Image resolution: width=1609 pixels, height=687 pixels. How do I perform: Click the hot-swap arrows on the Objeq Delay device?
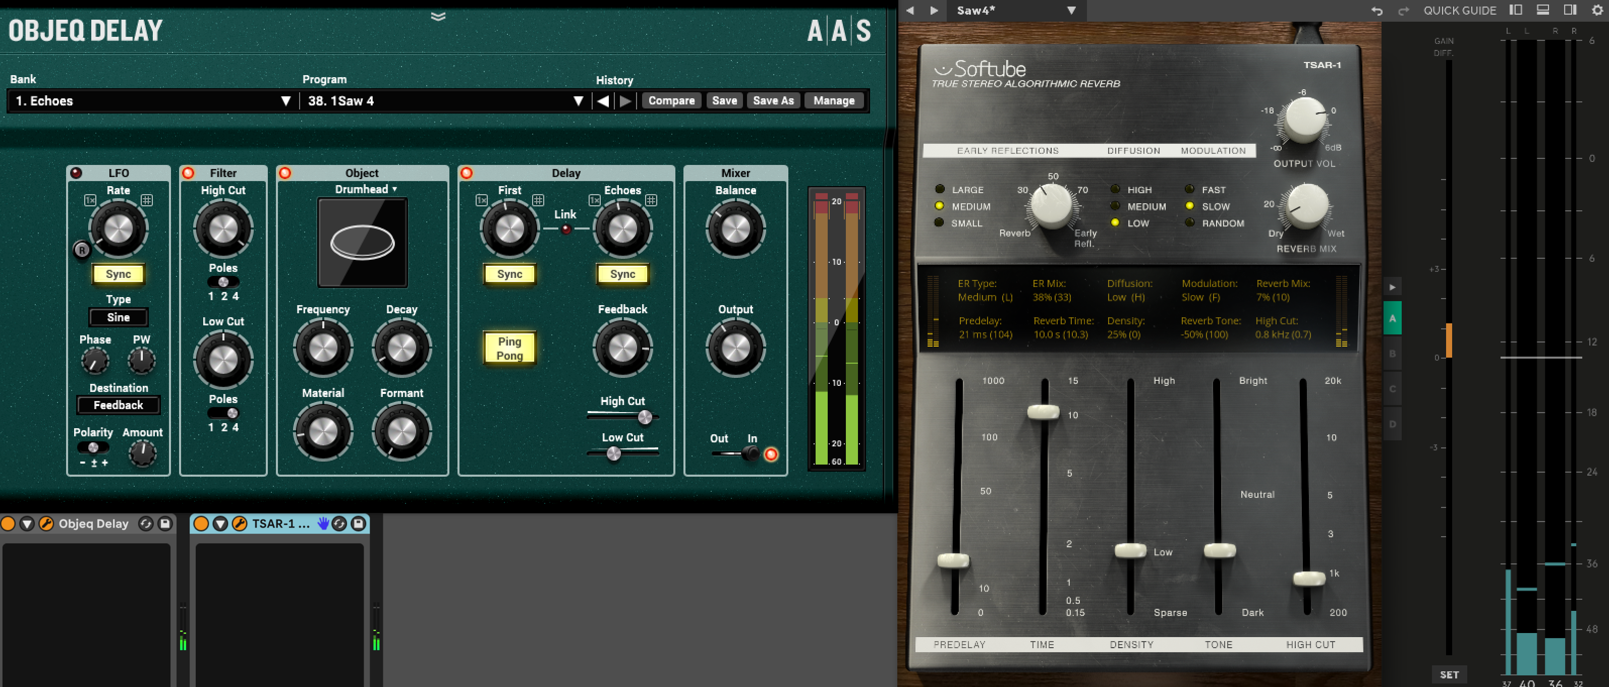point(146,524)
